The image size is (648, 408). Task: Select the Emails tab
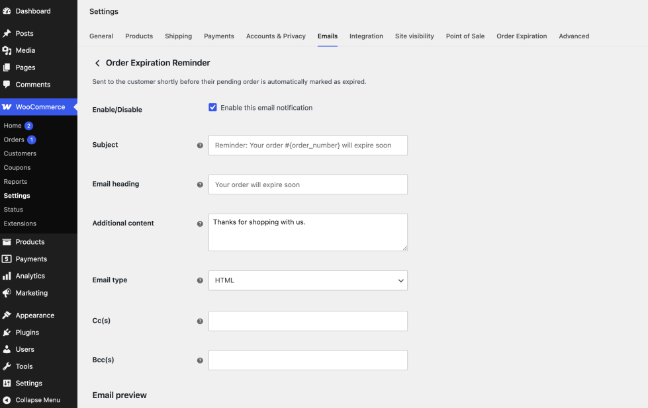pyautogui.click(x=327, y=36)
